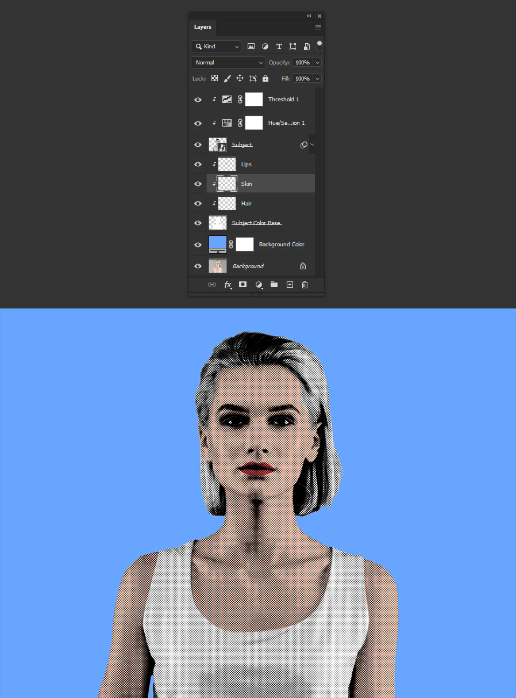
Task: Lock layer position with the move icon
Action: coord(240,78)
